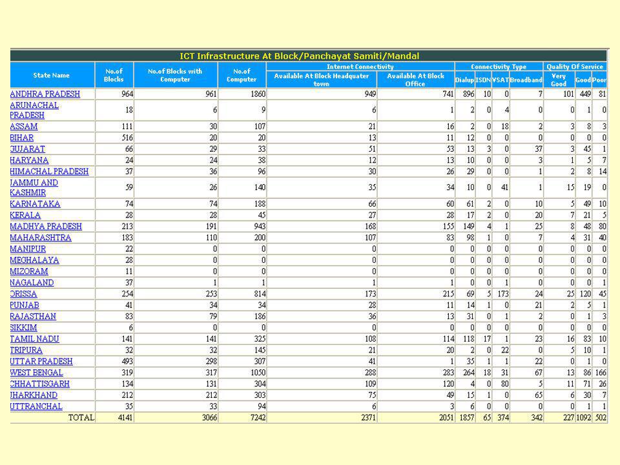620x465 pixels.
Task: Select the CHHATTISGARH link
Action: point(40,384)
